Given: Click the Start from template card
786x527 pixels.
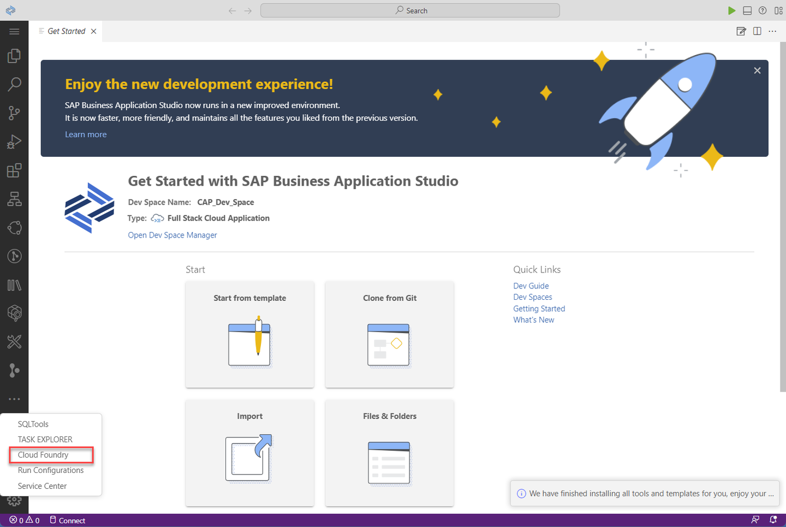Looking at the screenshot, I should [x=250, y=334].
